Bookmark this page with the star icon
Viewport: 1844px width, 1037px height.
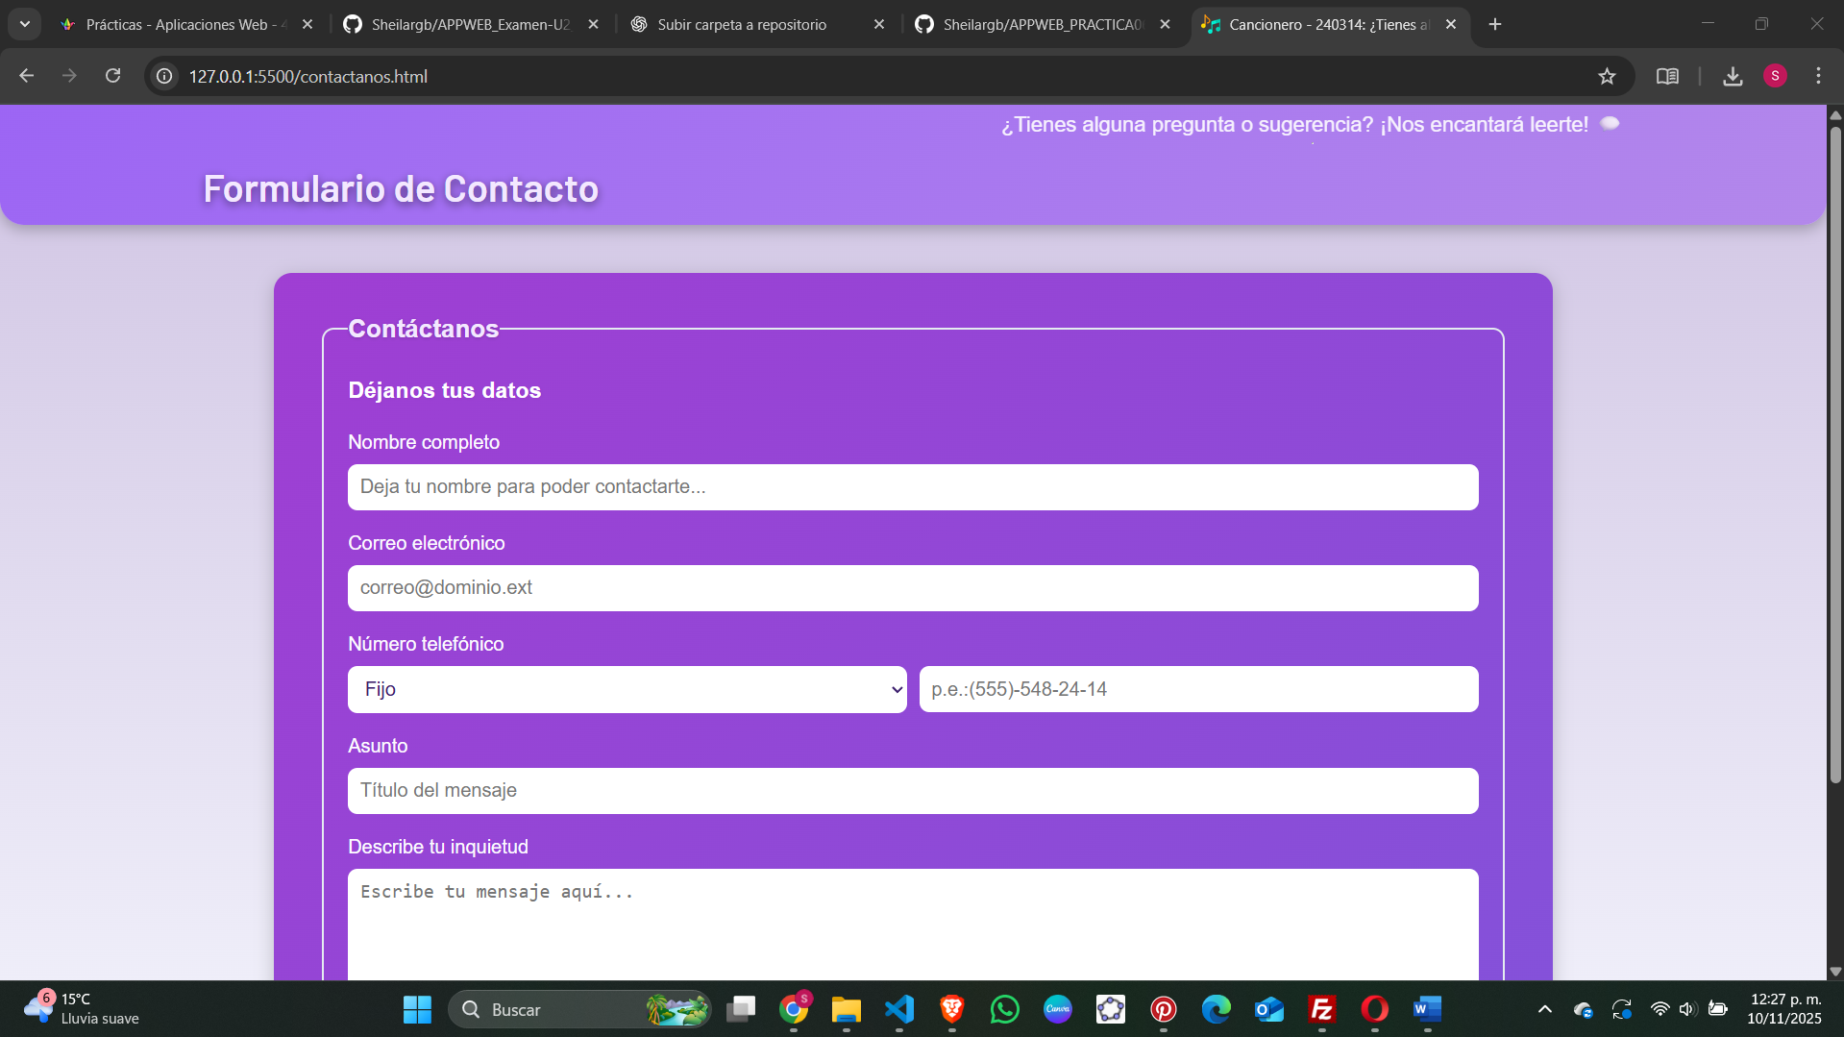click(x=1607, y=76)
